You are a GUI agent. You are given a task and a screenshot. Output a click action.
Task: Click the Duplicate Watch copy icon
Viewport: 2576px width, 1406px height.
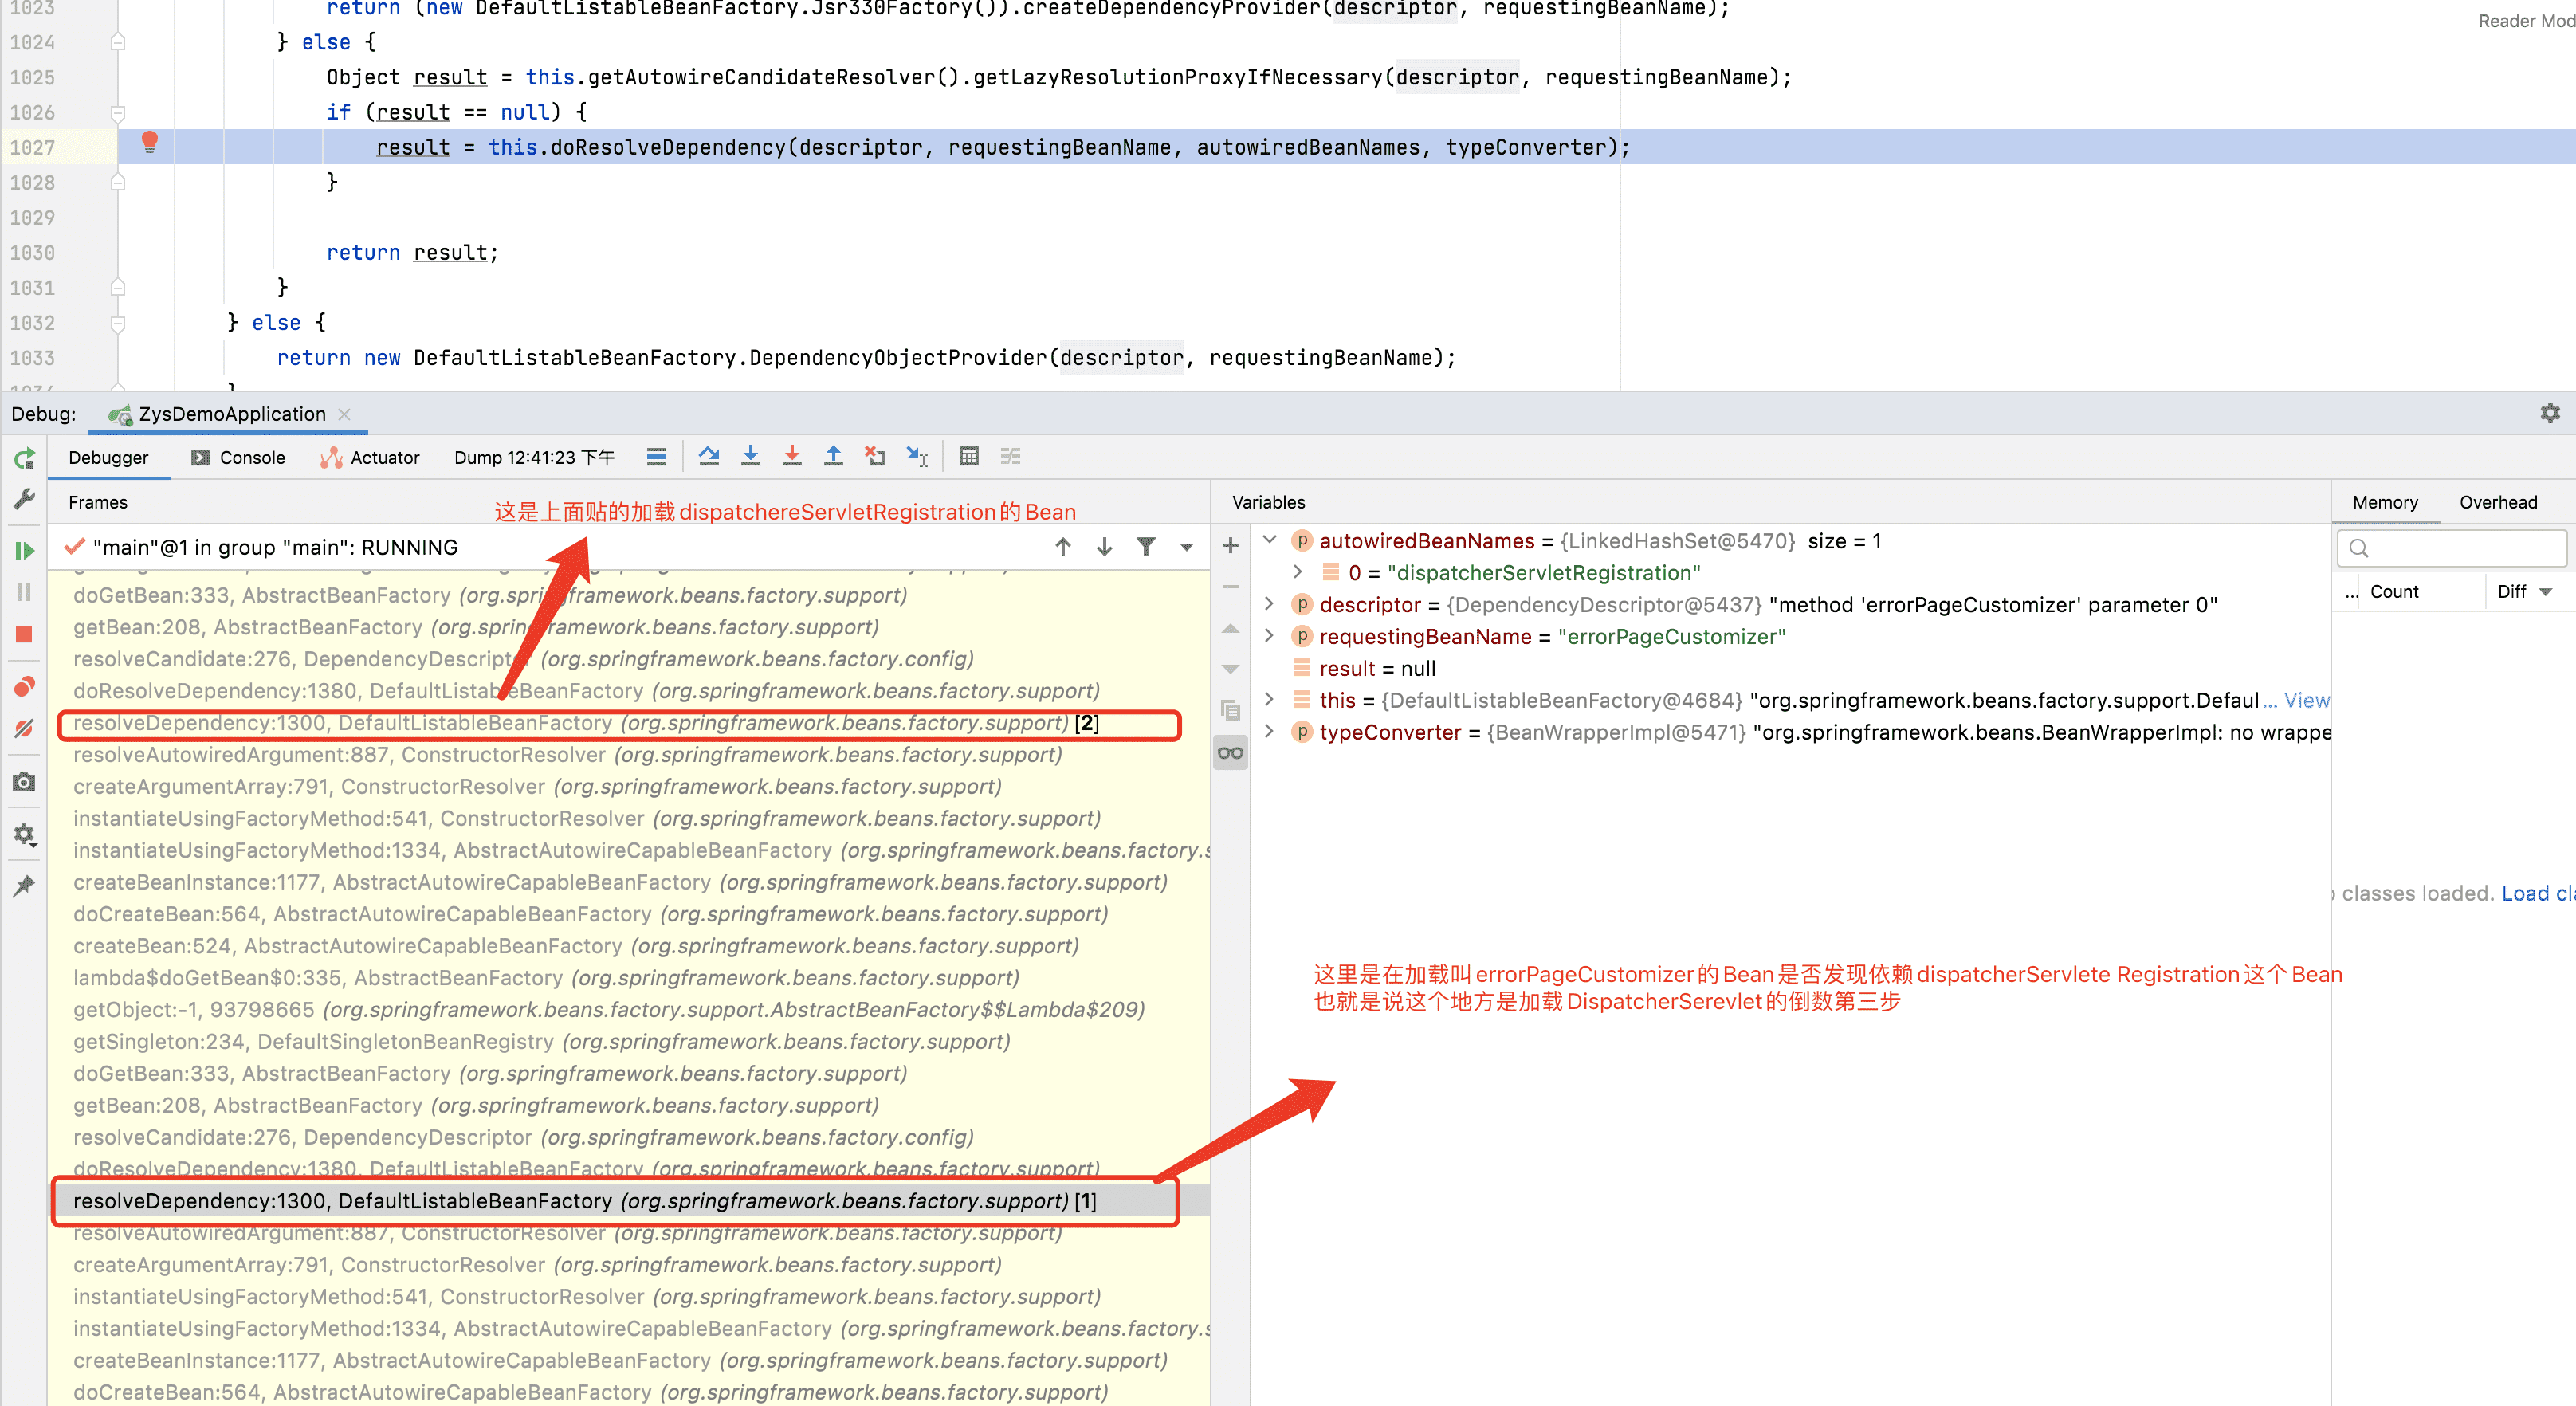pyautogui.click(x=1230, y=710)
